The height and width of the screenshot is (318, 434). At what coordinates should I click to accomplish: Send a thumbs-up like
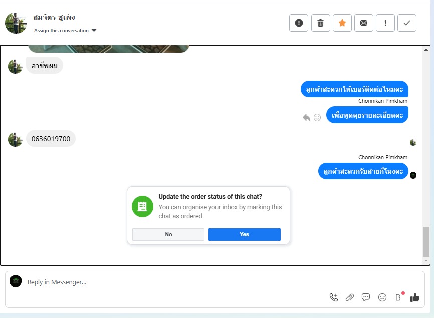414,297
